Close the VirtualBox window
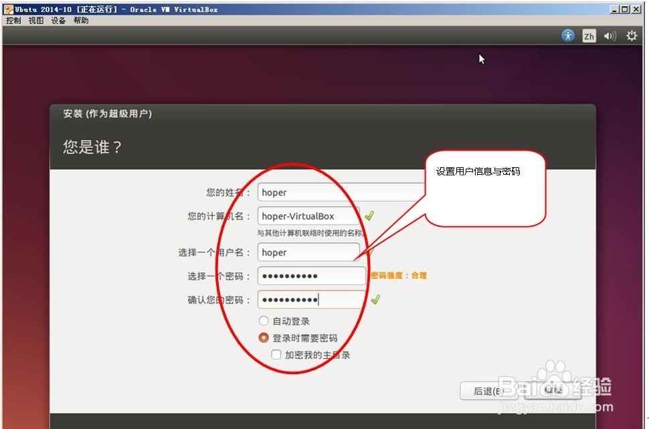Viewport: 649px width, 429px height. pyautogui.click(x=636, y=9)
